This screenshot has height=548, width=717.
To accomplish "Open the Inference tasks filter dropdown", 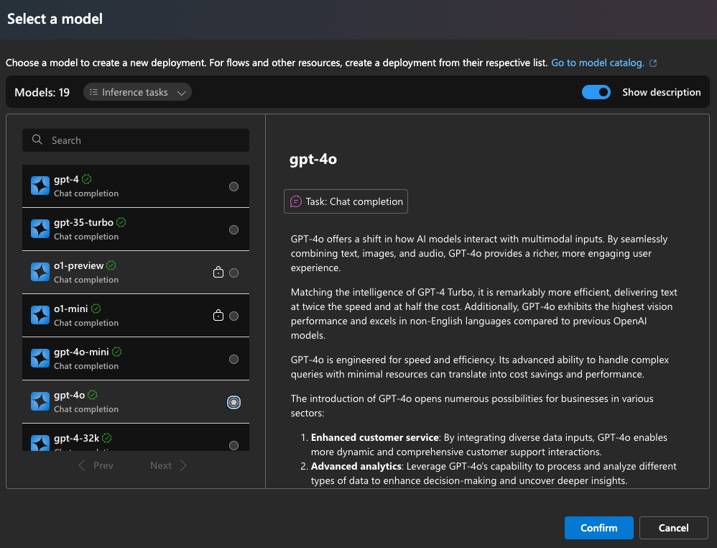I will [x=137, y=92].
